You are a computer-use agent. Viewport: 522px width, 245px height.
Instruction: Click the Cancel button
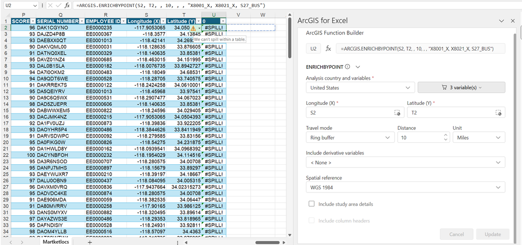[457, 234]
